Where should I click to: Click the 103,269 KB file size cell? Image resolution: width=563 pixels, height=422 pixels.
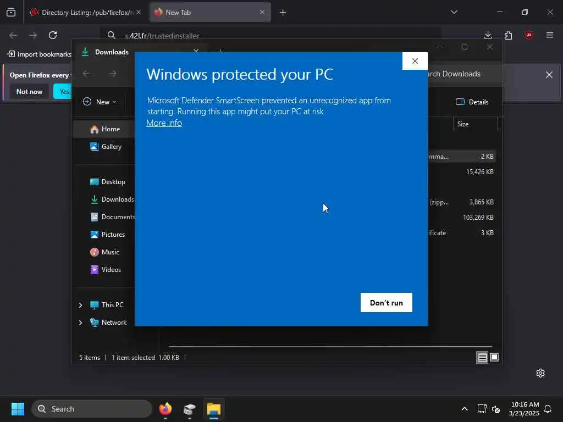478,218
